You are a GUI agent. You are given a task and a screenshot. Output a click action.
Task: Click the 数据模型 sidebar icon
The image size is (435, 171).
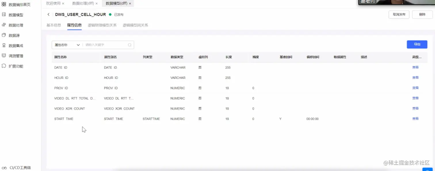coord(4,14)
